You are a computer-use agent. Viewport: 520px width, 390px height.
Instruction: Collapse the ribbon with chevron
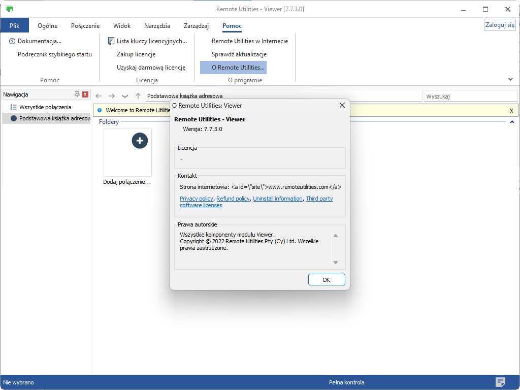coord(510,79)
